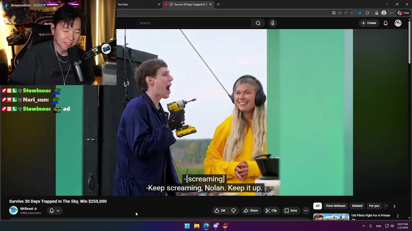The height and width of the screenshot is (231, 412).
Task: Search YouTube with the magnifier button
Action: [x=258, y=23]
